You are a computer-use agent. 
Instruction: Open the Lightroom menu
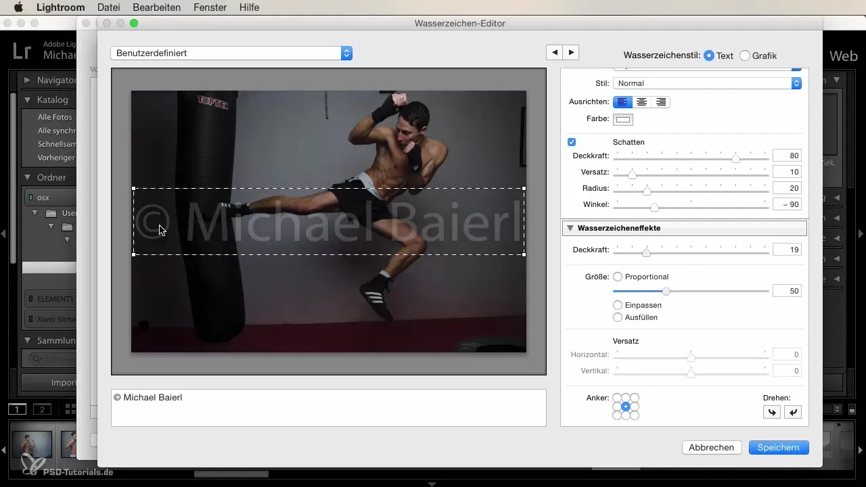(62, 7)
